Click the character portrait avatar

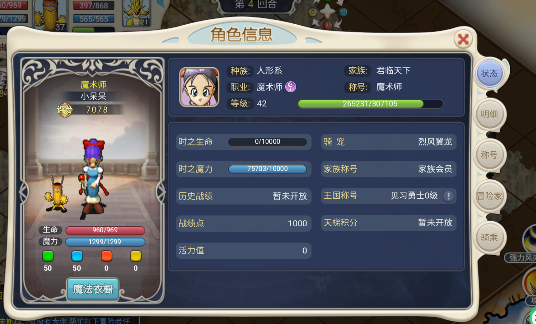[199, 87]
